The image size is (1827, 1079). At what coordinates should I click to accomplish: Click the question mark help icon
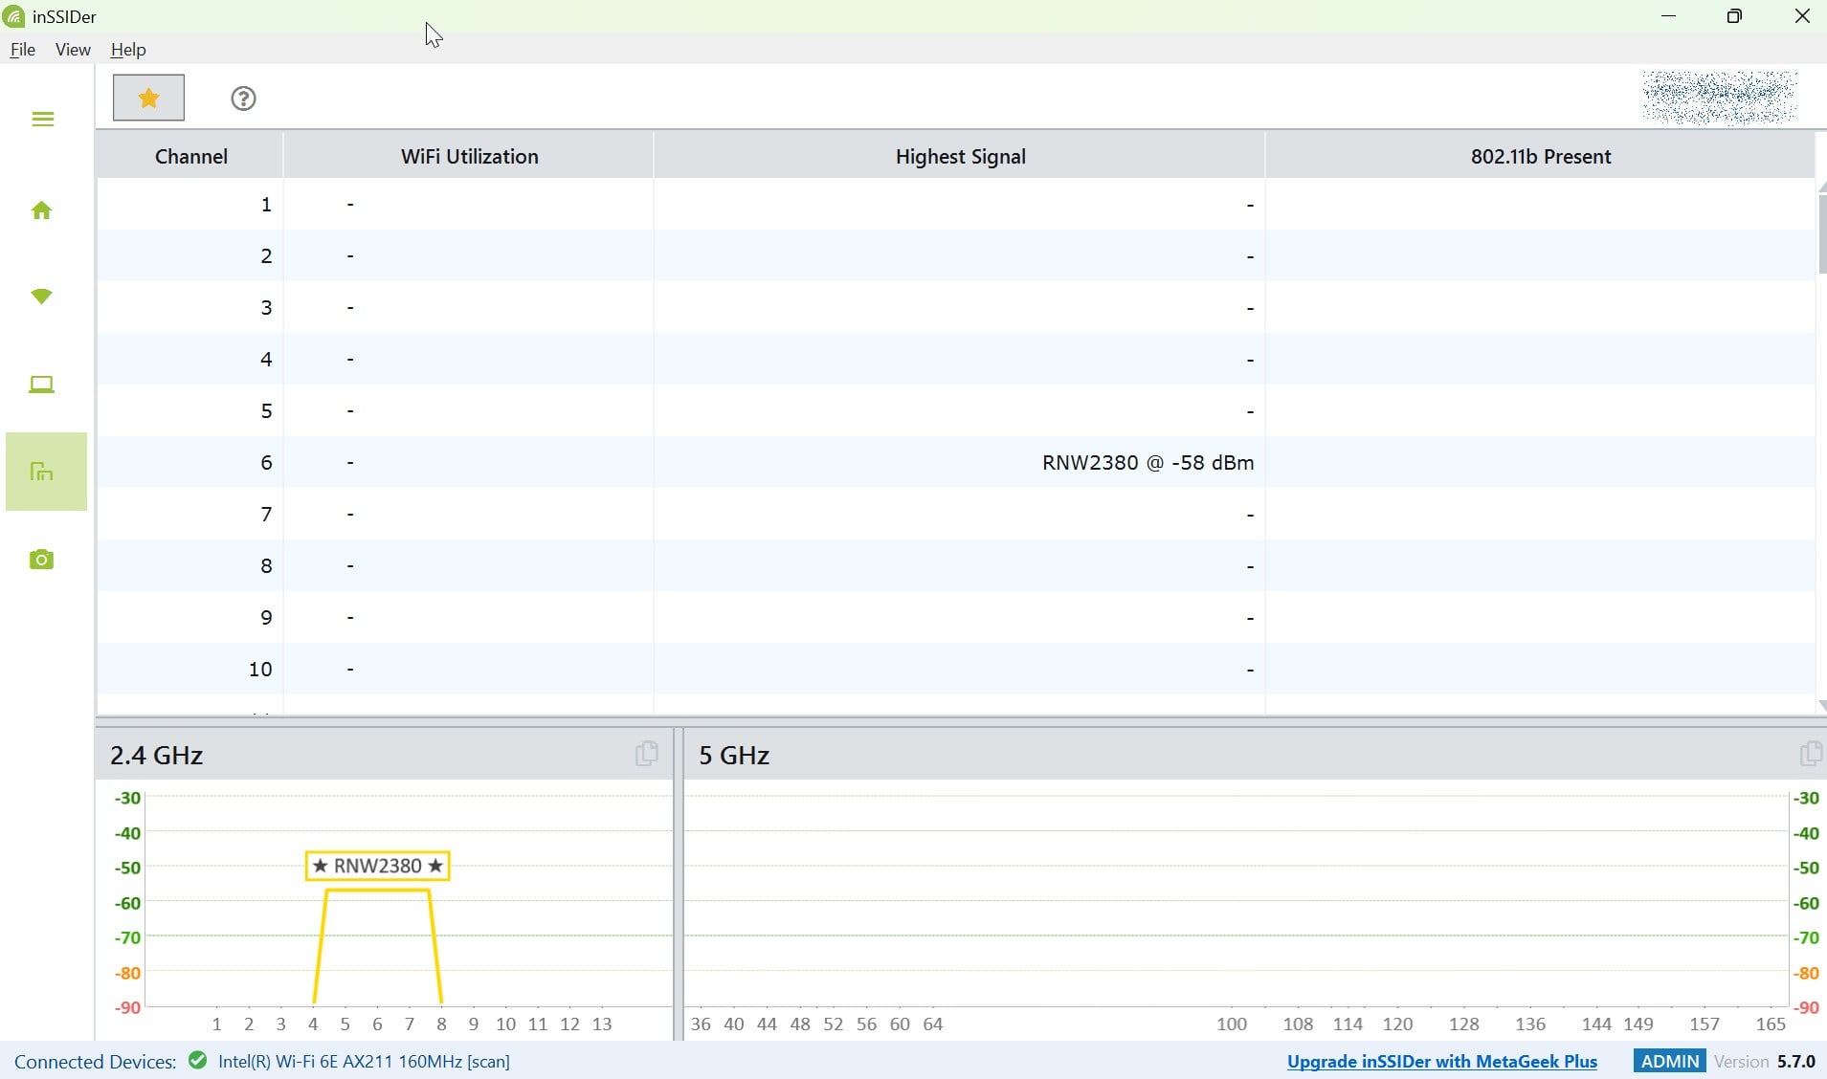tap(243, 99)
